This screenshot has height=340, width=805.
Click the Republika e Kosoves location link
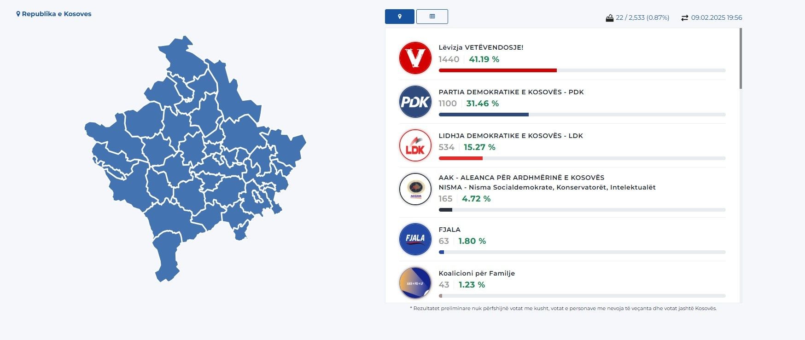(x=57, y=14)
